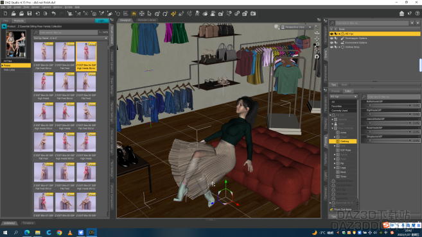
Task: Open DAZ Studio from the taskbar
Action: [x=91, y=233]
